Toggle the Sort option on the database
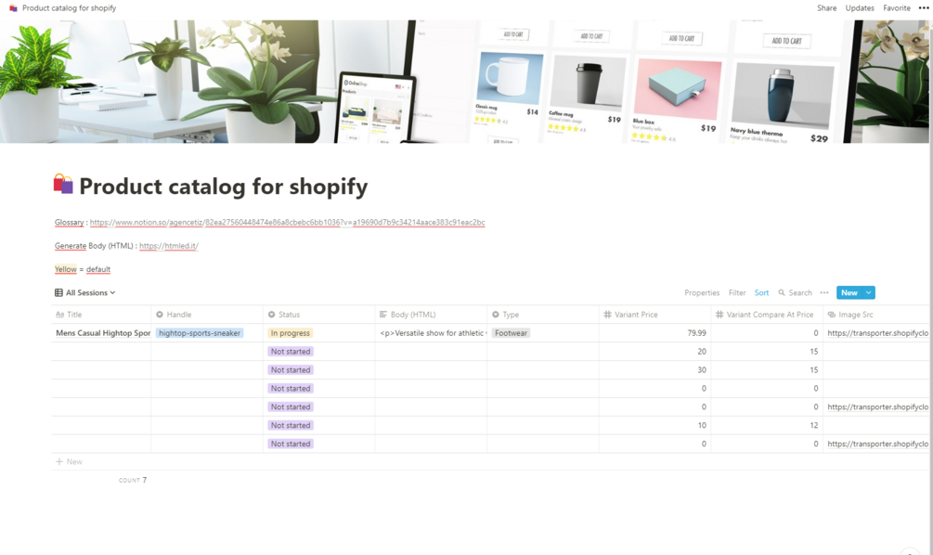The width and height of the screenshot is (933, 555). [761, 292]
